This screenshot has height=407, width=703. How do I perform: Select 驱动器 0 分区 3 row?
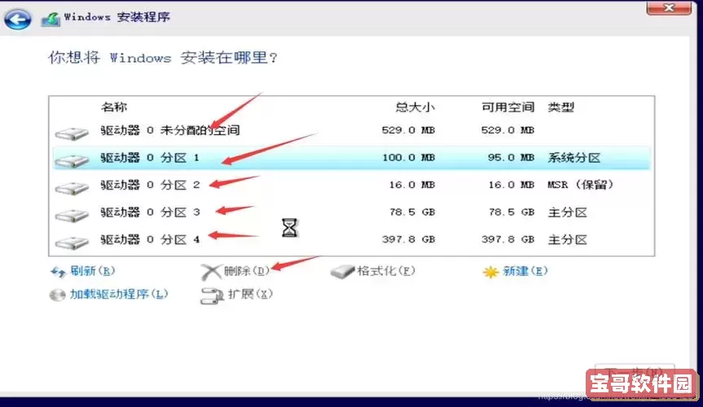click(x=352, y=212)
